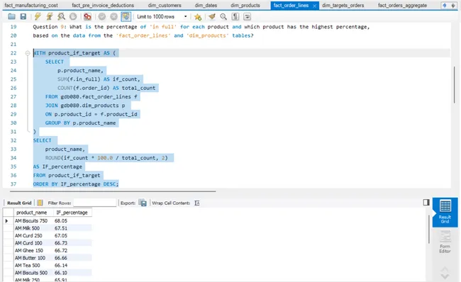The height and width of the screenshot is (282, 461).
Task: Toggle auto-commit mode icon
Action: (x=126, y=16)
